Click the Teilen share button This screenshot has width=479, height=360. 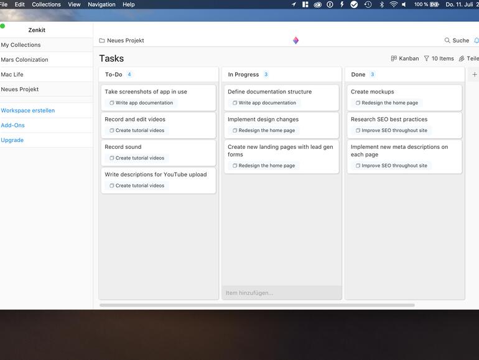(x=469, y=58)
